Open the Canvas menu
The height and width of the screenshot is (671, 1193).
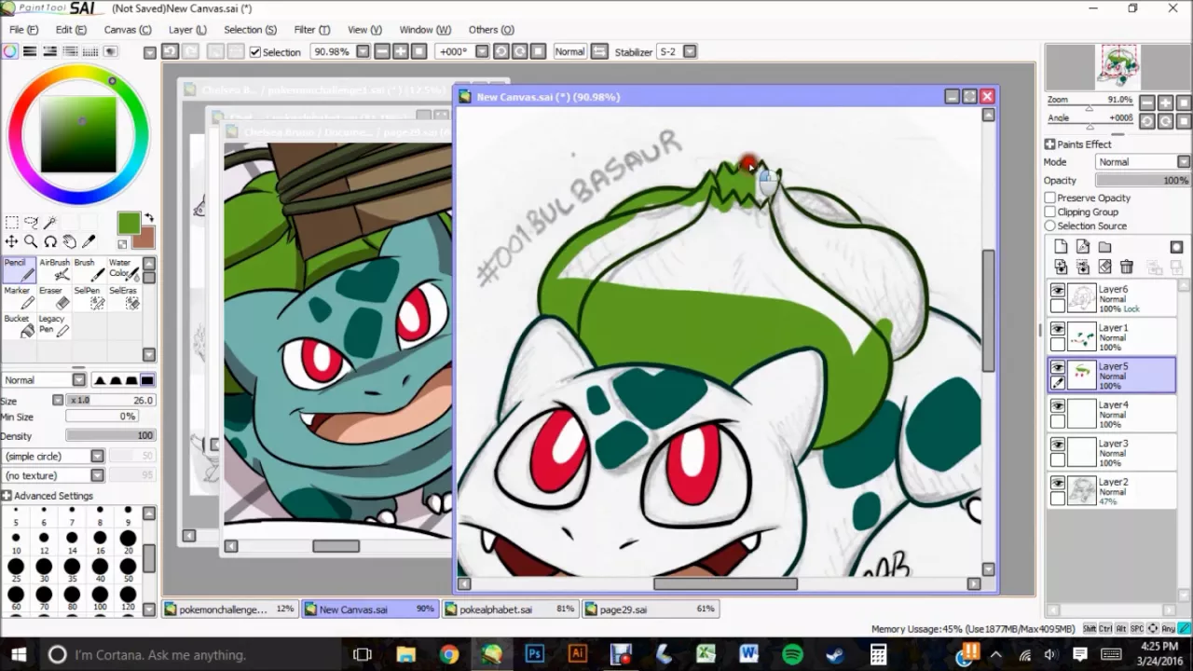pos(128,30)
